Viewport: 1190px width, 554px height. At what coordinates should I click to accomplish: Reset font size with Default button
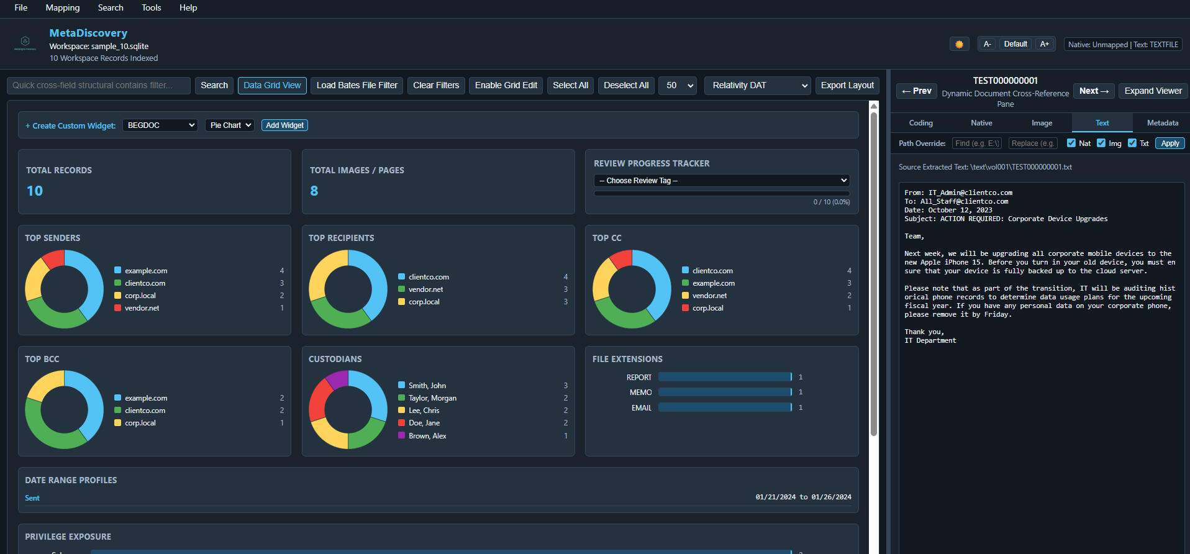pyautogui.click(x=1015, y=44)
